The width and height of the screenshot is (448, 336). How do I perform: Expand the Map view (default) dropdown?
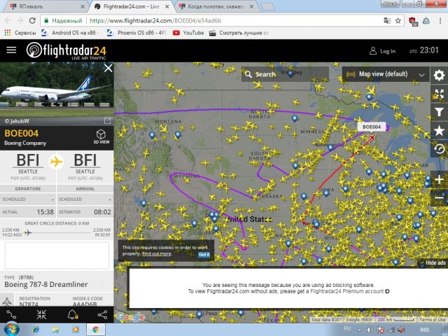pos(386,74)
